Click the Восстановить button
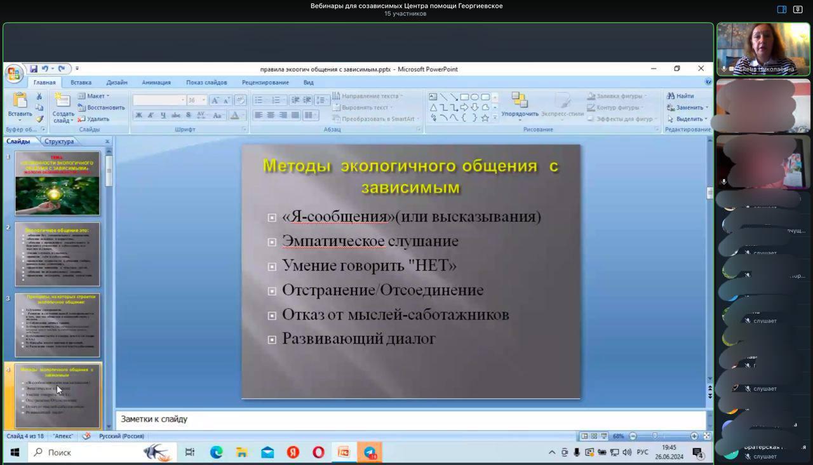The height and width of the screenshot is (465, 813). [x=101, y=107]
